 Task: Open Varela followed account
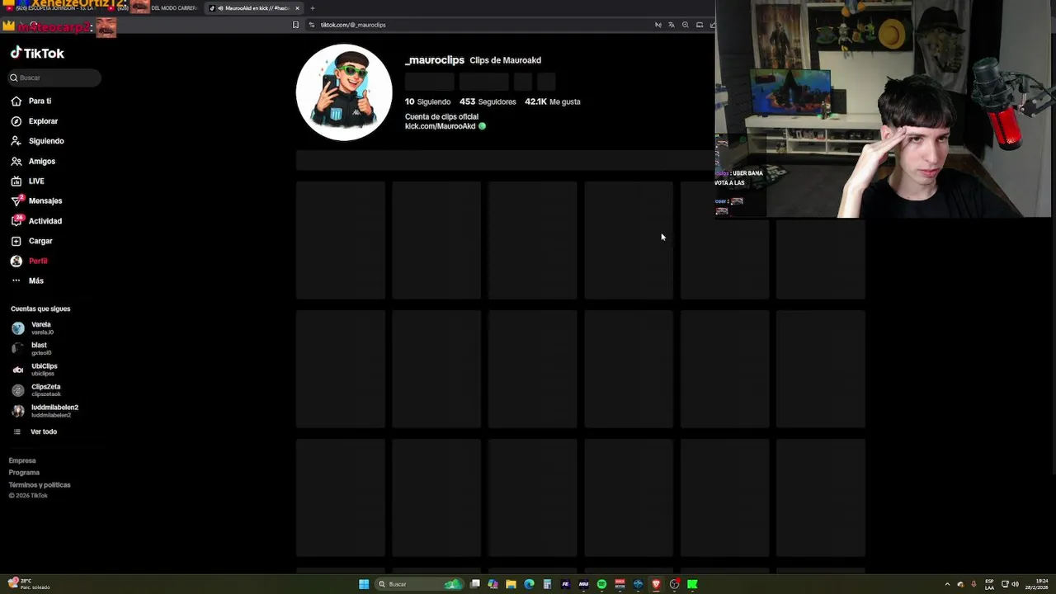click(x=31, y=328)
